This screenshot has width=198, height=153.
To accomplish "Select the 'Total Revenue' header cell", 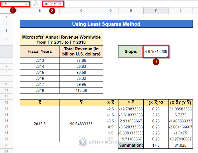I will click(x=81, y=51).
